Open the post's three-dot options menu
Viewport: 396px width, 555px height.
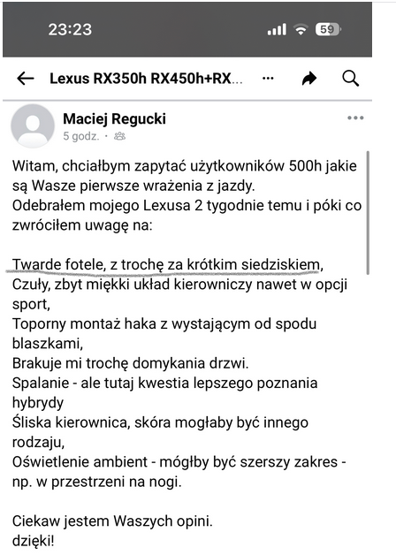355,118
